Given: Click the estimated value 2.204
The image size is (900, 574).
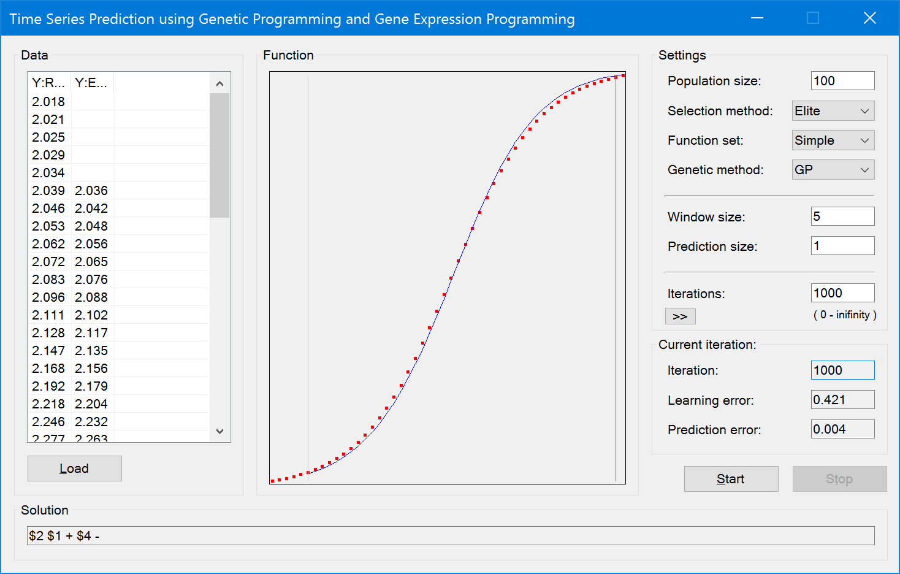Looking at the screenshot, I should click(x=91, y=404).
